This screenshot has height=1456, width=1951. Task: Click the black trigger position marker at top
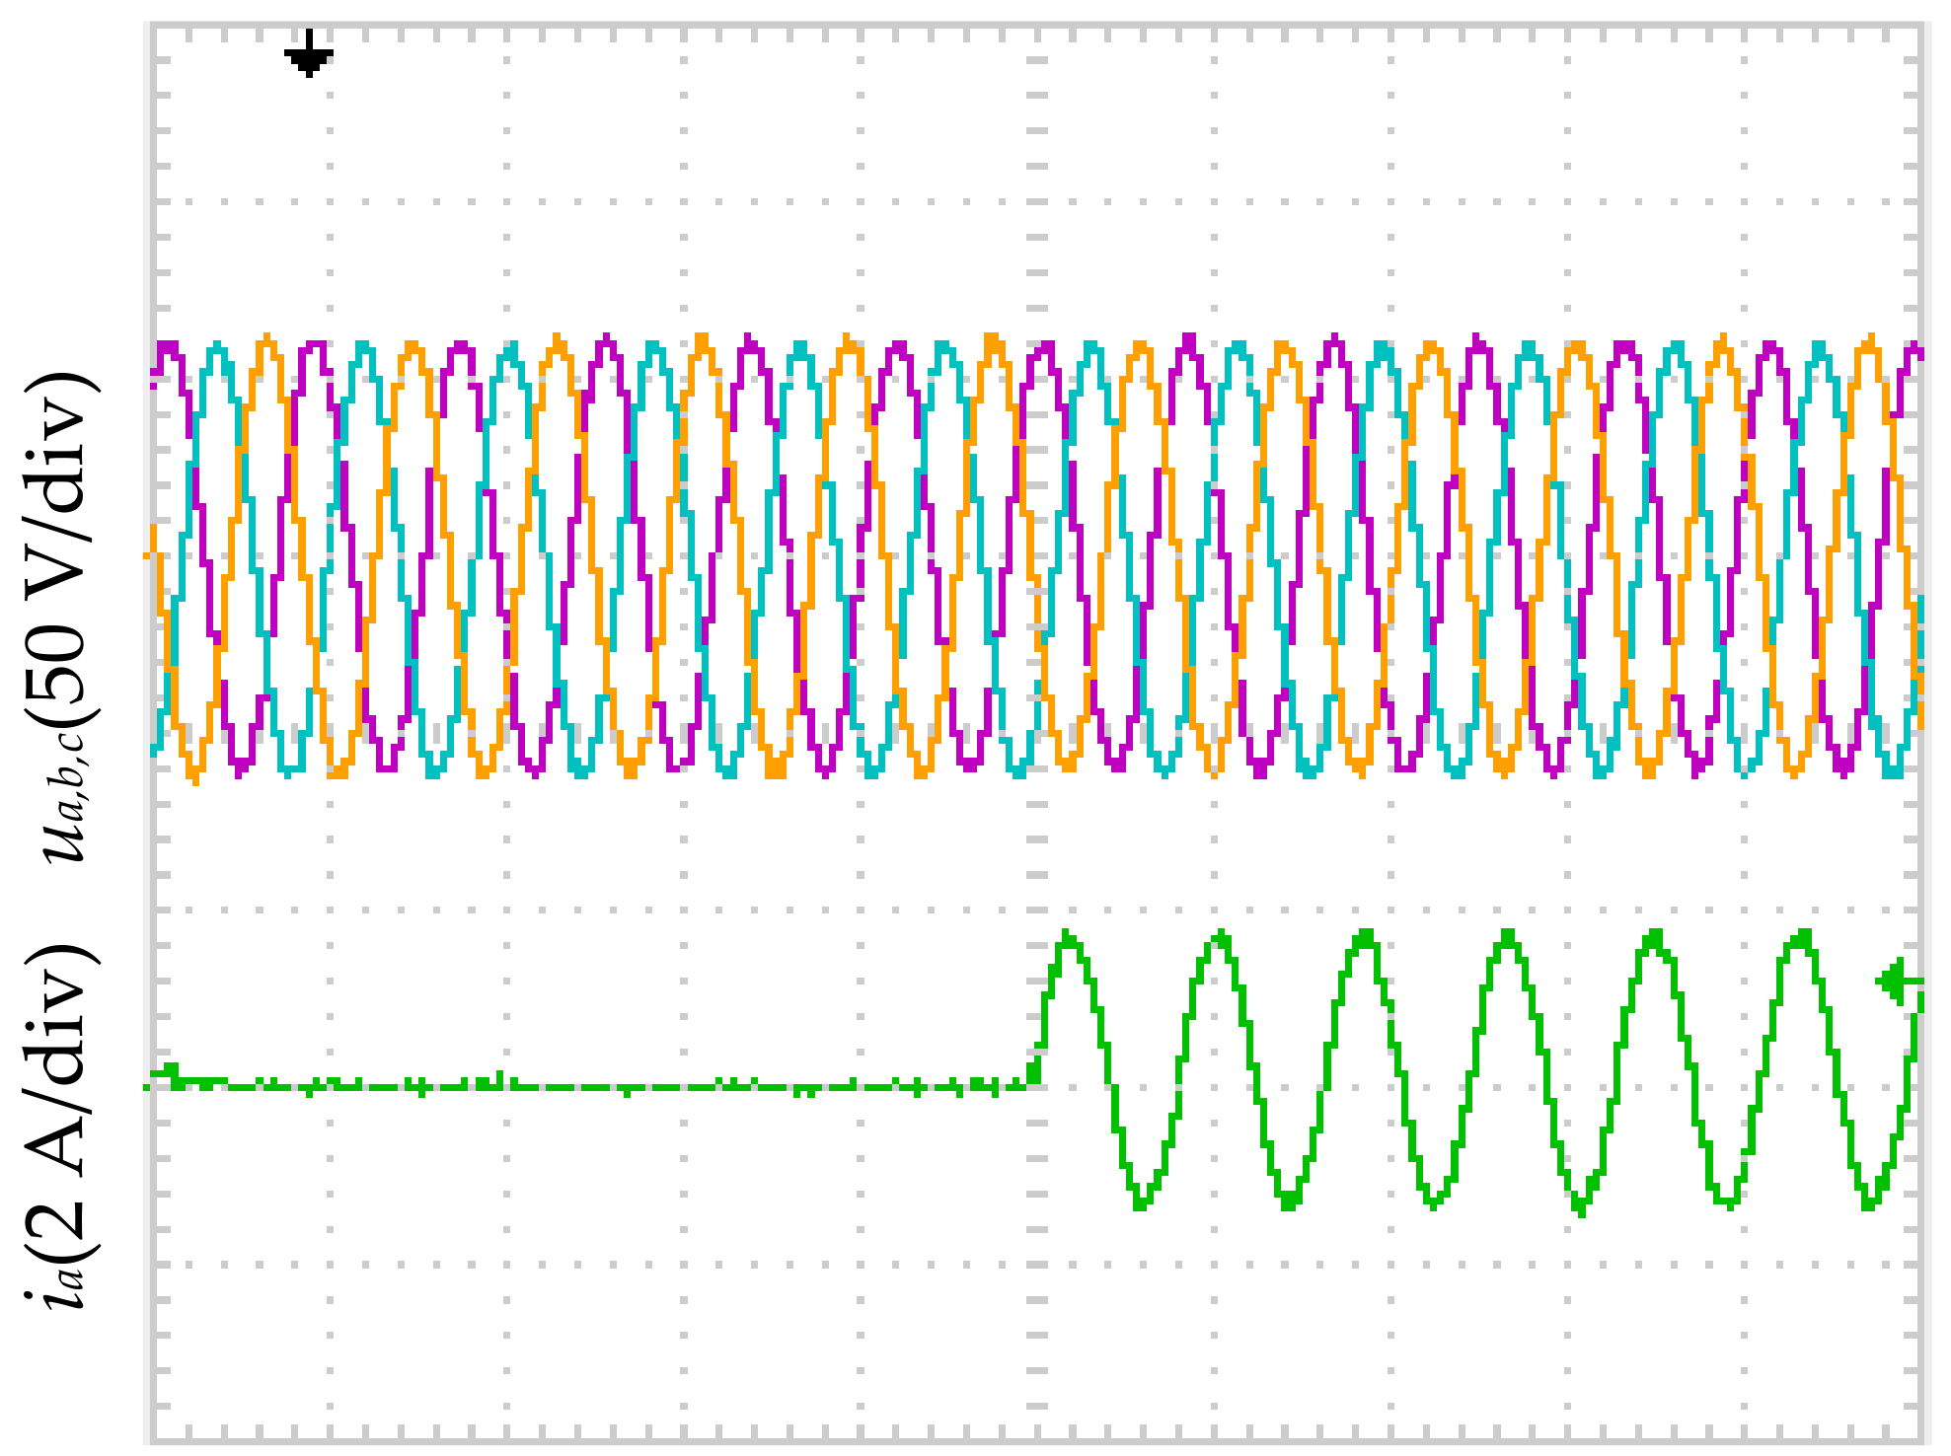309,54
